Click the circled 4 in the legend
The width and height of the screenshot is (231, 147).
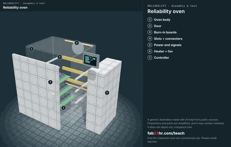150,39
